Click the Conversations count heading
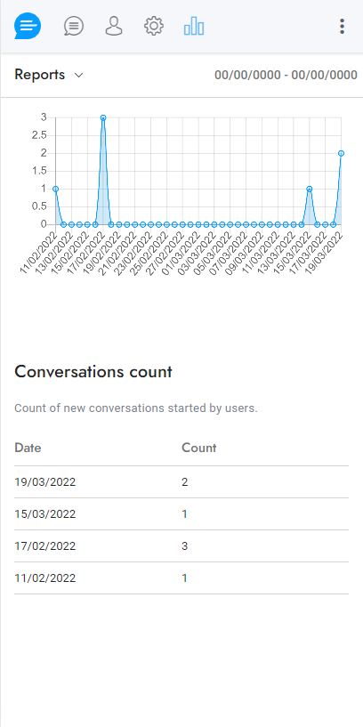This screenshot has height=727, width=363. tap(93, 372)
